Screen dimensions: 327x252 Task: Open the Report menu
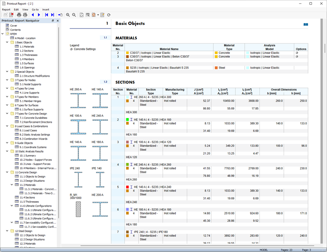(6, 9)
